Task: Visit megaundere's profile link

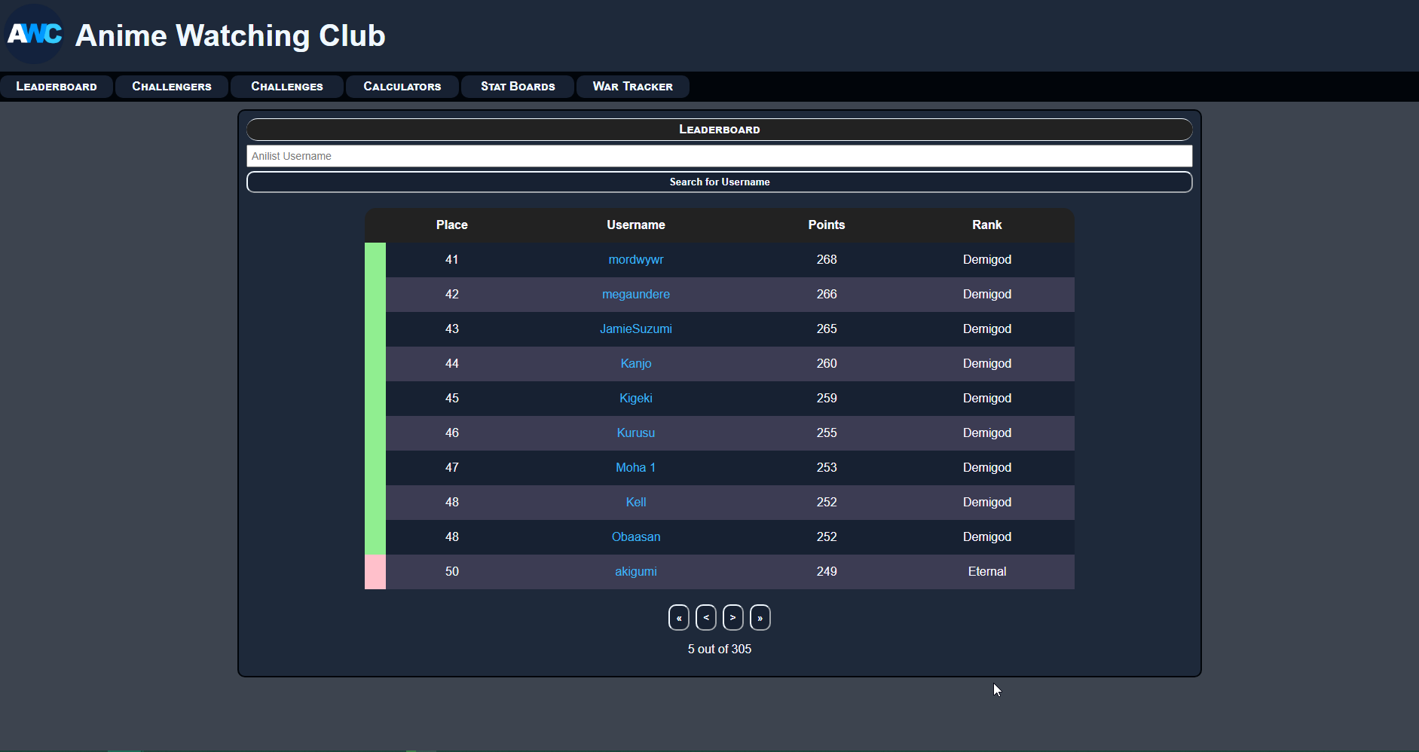Action: click(636, 295)
